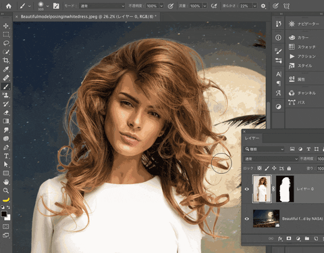The width and height of the screenshot is (324, 253).
Task: Select the Crop tool
Action: coord(6,60)
